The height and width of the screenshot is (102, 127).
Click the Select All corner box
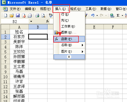tap(5, 27)
